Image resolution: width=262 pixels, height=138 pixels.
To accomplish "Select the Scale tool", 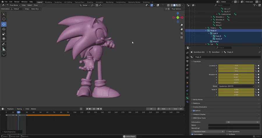I will 4,34.
